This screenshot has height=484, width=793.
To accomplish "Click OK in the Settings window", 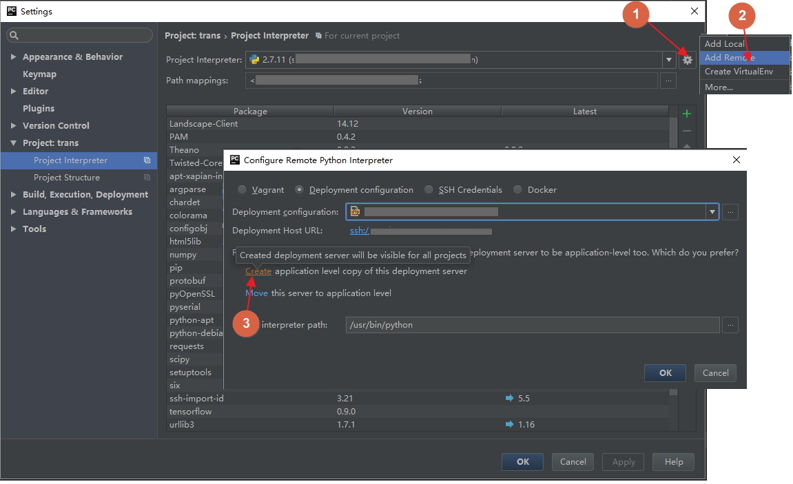I will click(522, 462).
